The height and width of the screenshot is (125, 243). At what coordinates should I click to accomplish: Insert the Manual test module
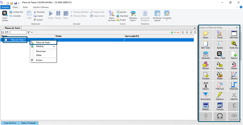point(205,65)
